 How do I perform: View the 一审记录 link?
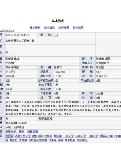pos(69,136)
